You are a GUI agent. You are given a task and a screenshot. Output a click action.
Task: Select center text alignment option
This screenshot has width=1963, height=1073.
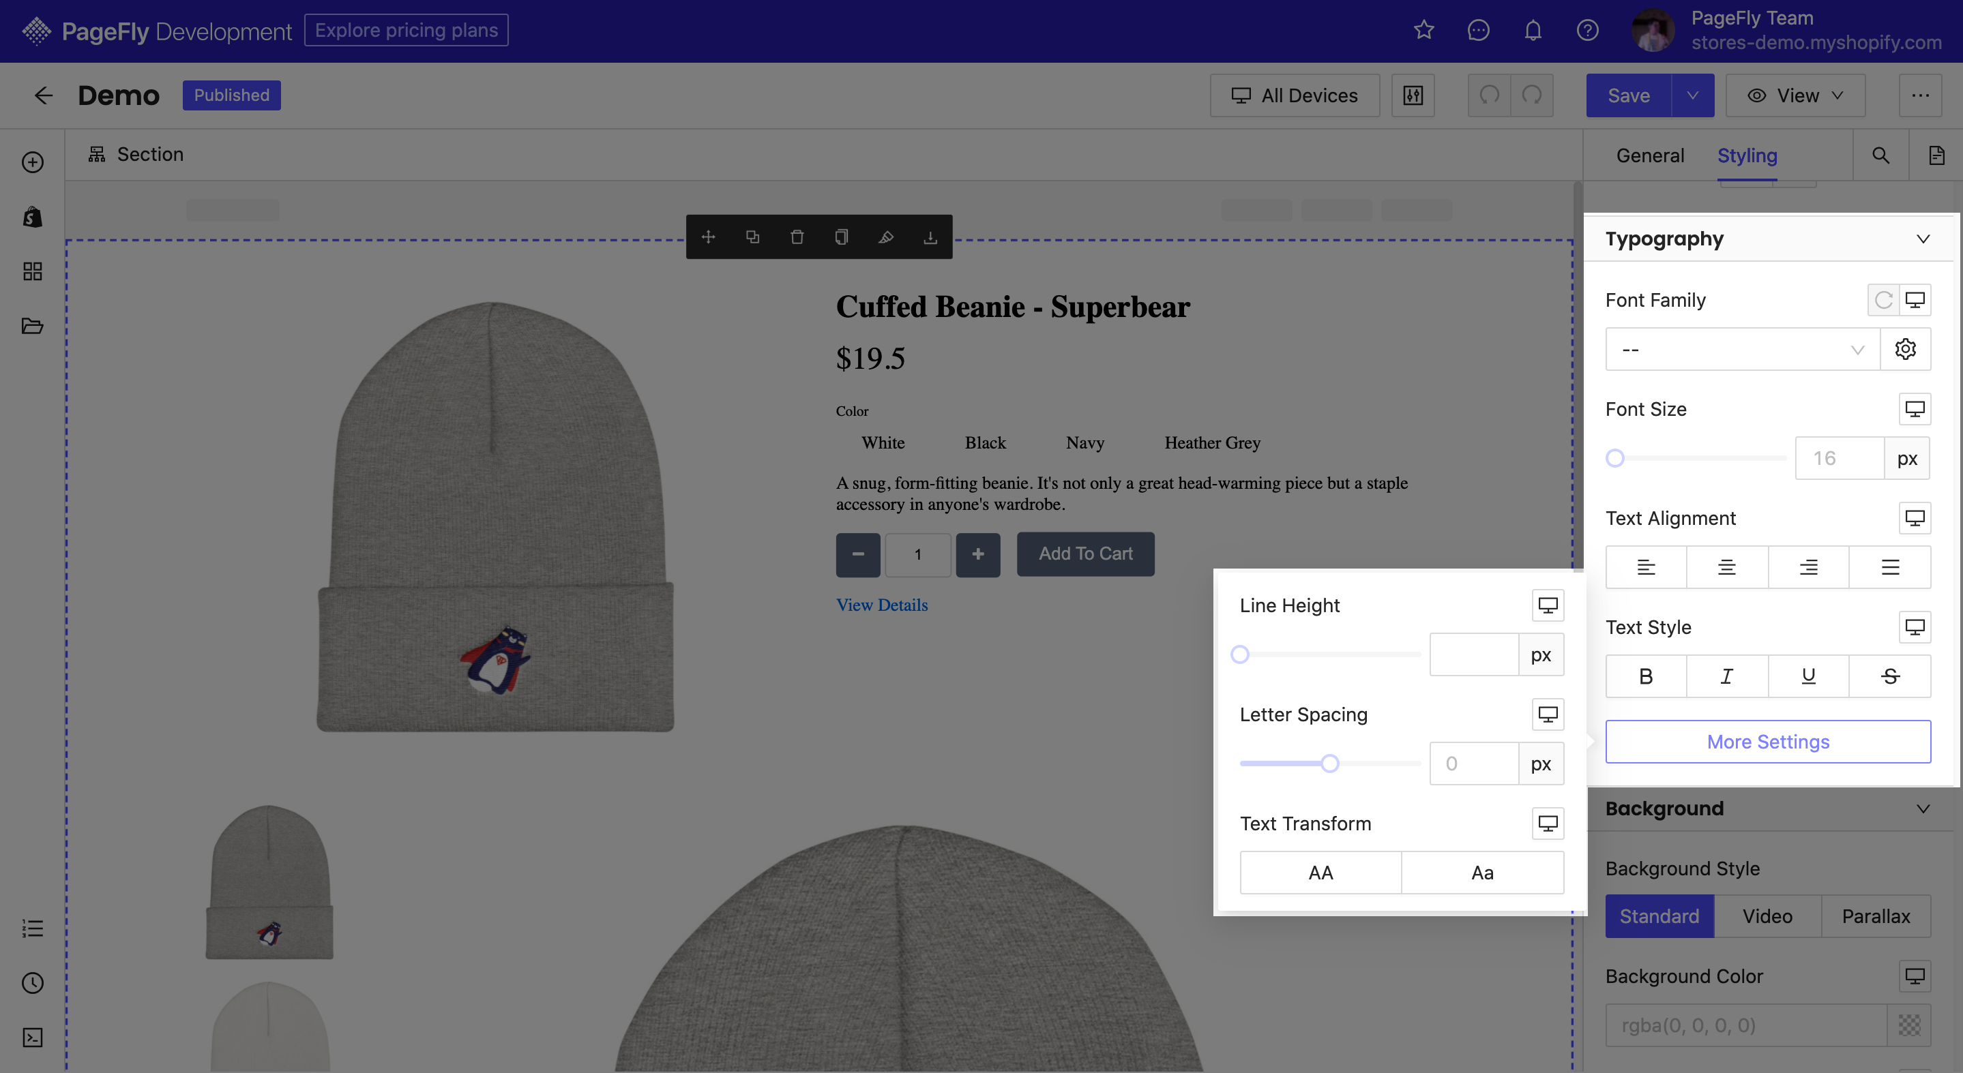point(1726,567)
